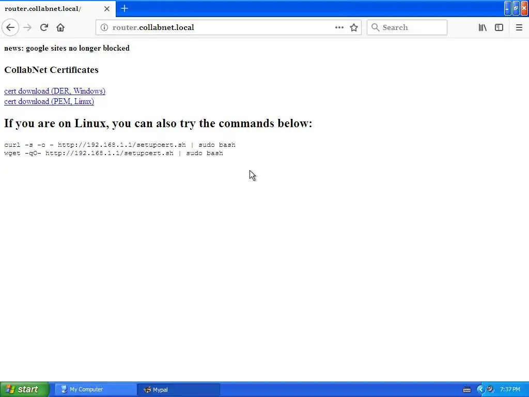Open a new tab with plus button
Screen dimensions: 529x397
124,8
